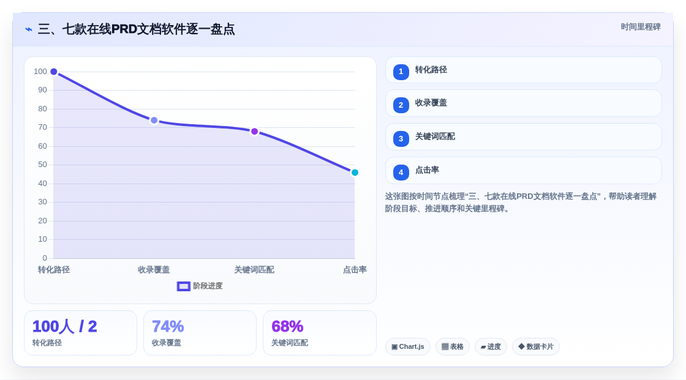The width and height of the screenshot is (686, 380).
Task: Select the teal 点击率 data point
Action: point(355,173)
